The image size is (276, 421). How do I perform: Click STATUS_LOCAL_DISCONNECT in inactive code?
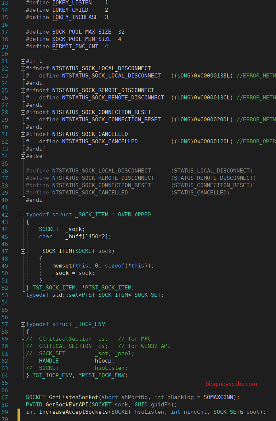coord(212,171)
